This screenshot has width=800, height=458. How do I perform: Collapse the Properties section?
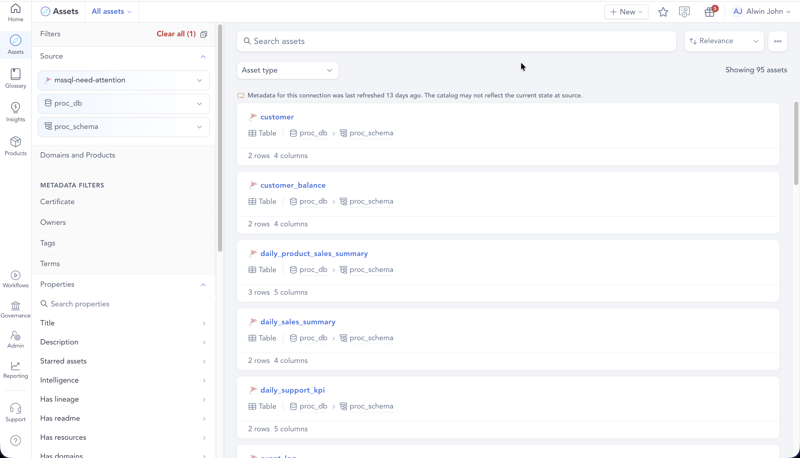coord(203,285)
